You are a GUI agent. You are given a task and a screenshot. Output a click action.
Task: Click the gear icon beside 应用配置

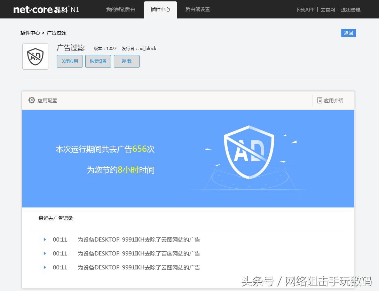pyautogui.click(x=32, y=100)
